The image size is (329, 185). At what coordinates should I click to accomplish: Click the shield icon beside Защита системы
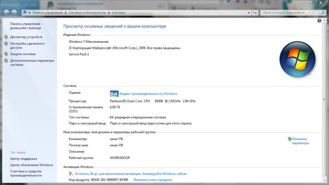point(6,54)
